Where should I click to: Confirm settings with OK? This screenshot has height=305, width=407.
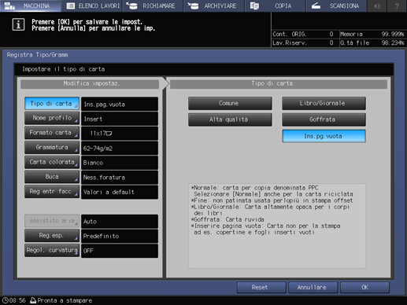[364, 288]
